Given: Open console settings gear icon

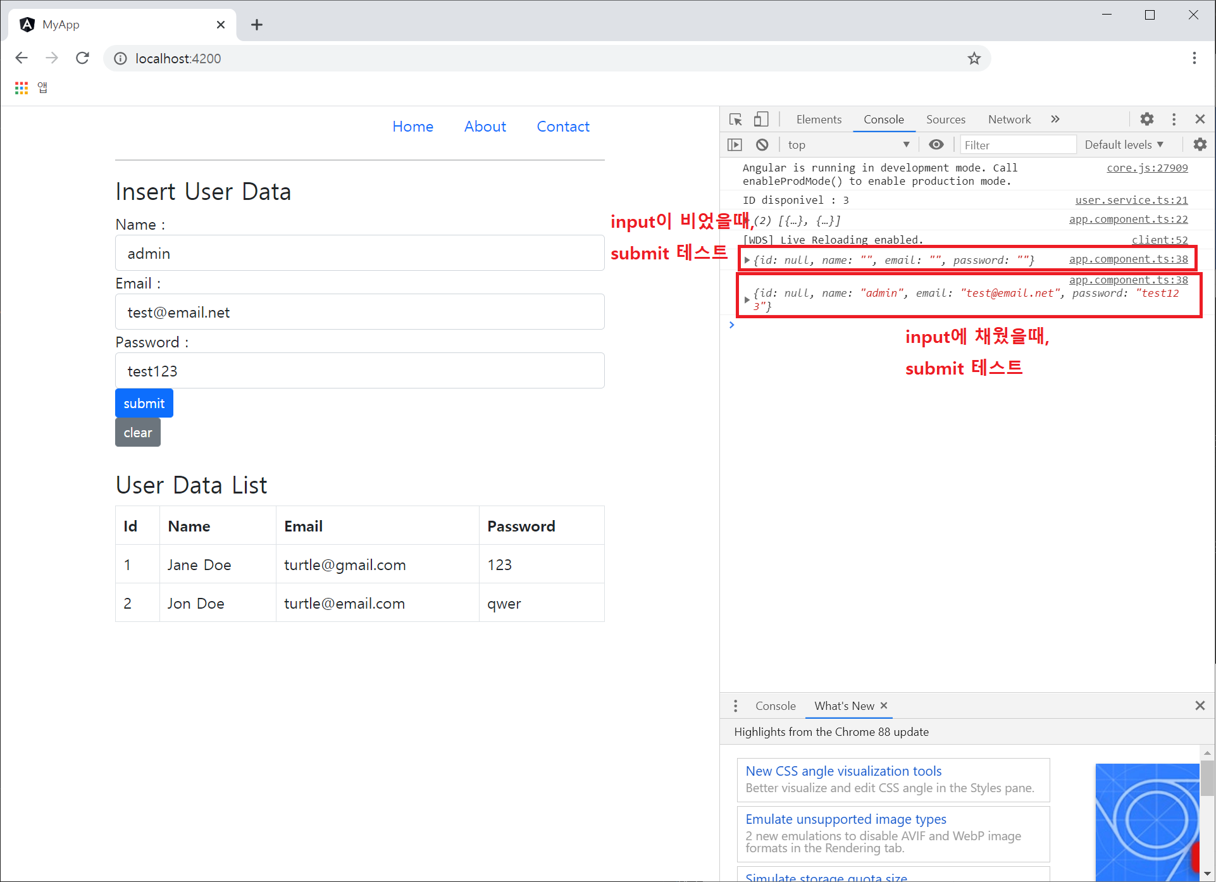Looking at the screenshot, I should click(x=1200, y=145).
